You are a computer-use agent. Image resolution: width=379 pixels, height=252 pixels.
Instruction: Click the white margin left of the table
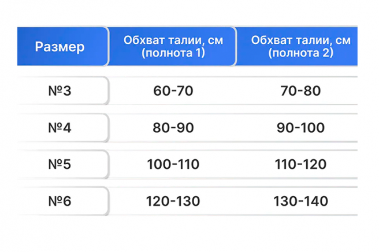tap(8, 127)
